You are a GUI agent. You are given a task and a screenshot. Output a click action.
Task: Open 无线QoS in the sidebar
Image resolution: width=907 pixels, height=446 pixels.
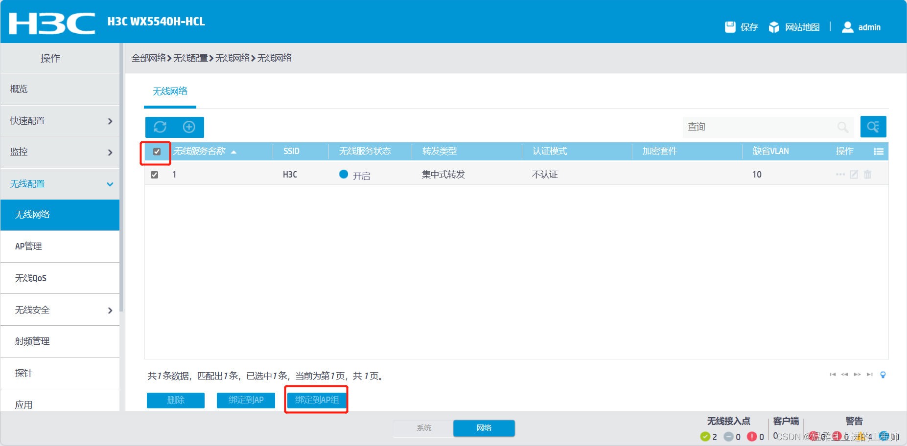click(60, 278)
